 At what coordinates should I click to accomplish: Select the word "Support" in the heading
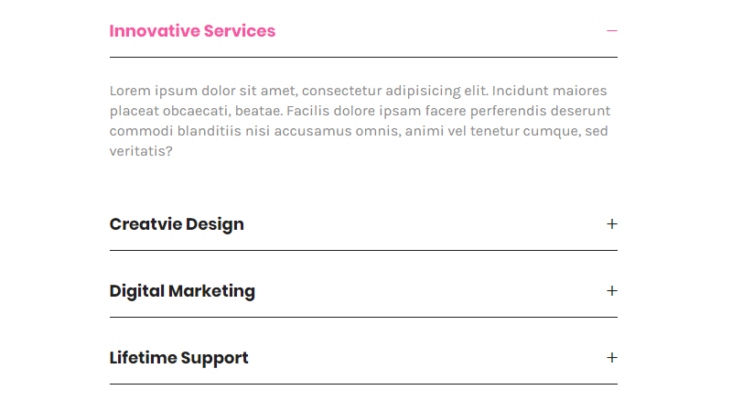(214, 358)
